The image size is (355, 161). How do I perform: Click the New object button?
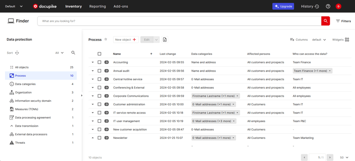pyautogui.click(x=126, y=39)
